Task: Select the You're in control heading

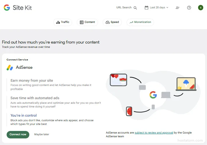Action: click(24, 115)
